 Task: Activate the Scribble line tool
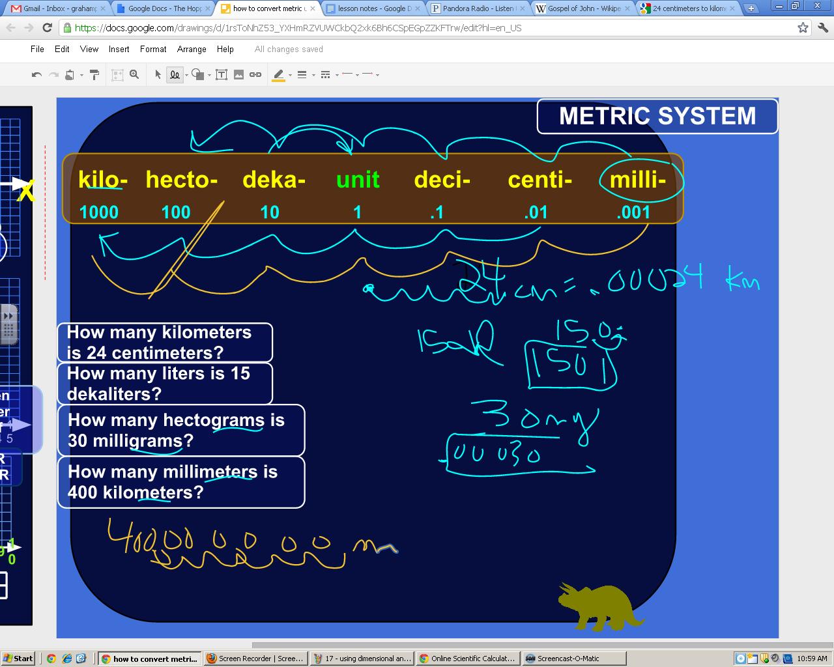click(175, 75)
